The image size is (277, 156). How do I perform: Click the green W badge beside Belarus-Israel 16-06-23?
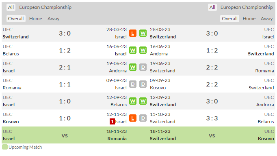coord(133,50)
